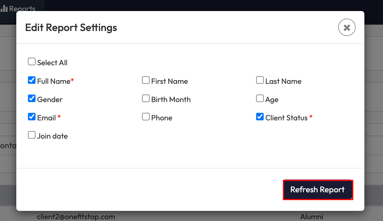
Task: Uncheck the Email checkbox
Action: [x=32, y=117]
